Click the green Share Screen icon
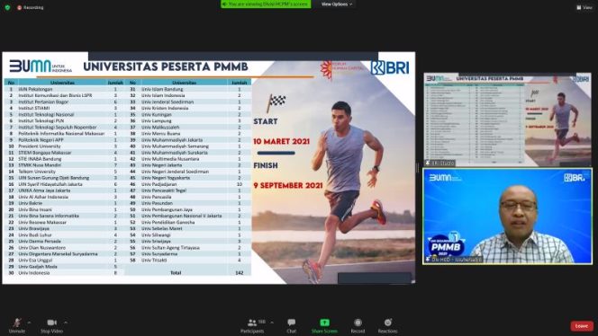This screenshot has height=336, width=598. point(324,323)
